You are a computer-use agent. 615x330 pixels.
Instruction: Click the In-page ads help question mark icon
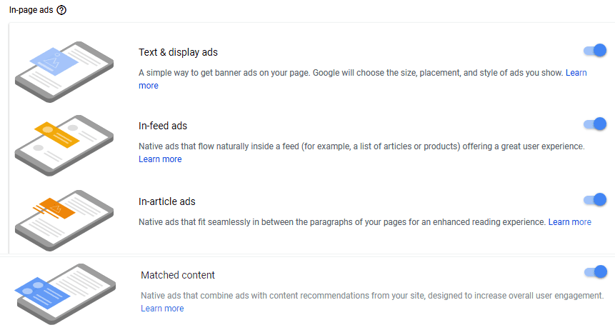point(61,11)
